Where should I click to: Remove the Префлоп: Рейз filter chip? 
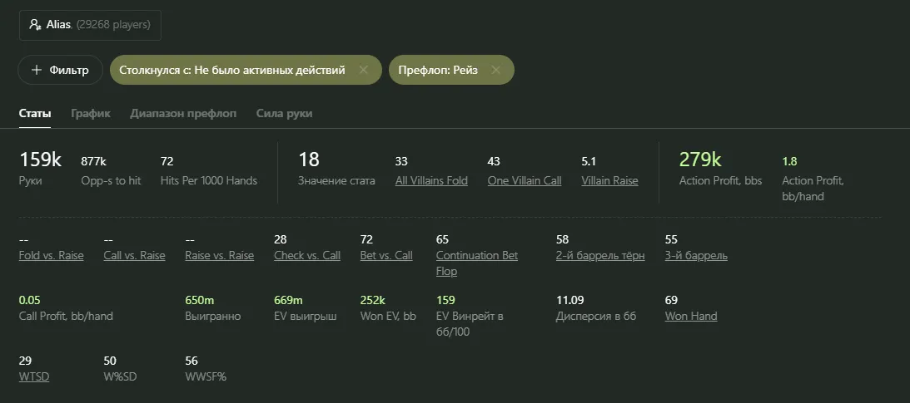pyautogui.click(x=496, y=70)
